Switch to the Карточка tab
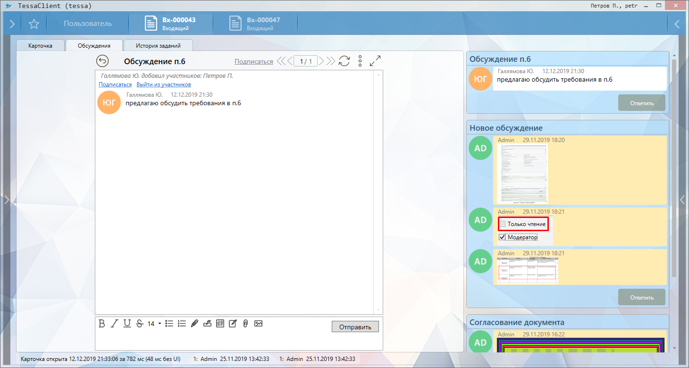Screen dimensions: 689x368 click(x=40, y=46)
